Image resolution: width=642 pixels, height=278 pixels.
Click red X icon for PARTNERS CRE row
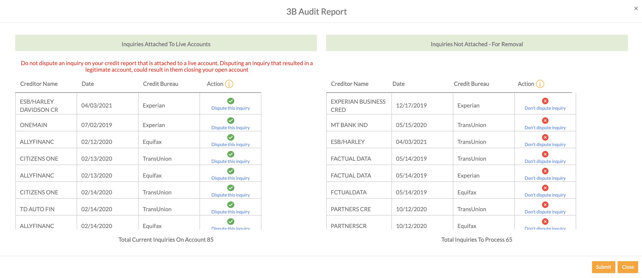pos(545,205)
